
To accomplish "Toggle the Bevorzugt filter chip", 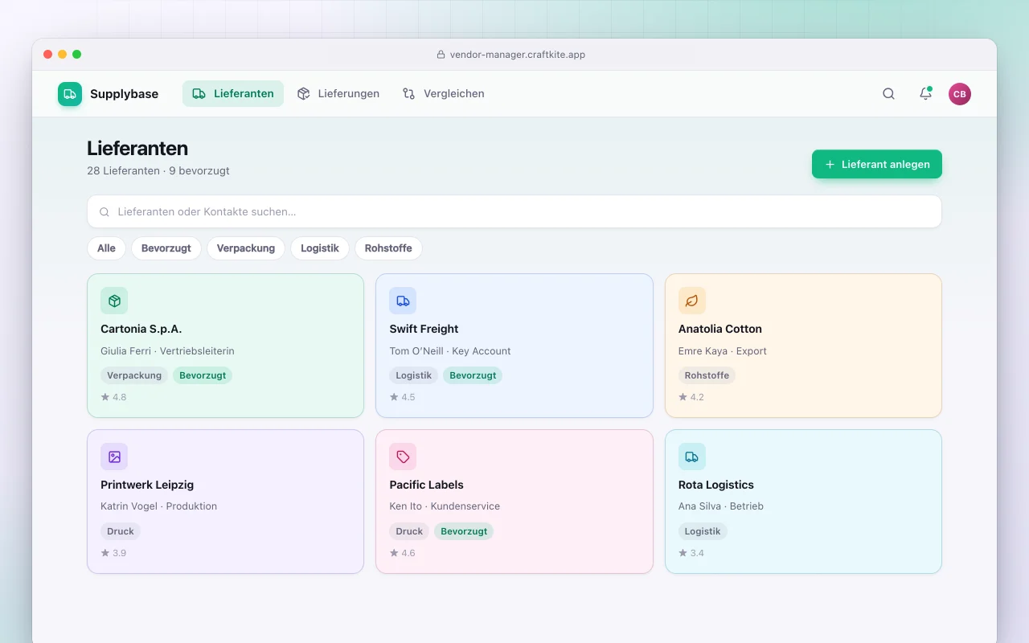I will (x=166, y=248).
